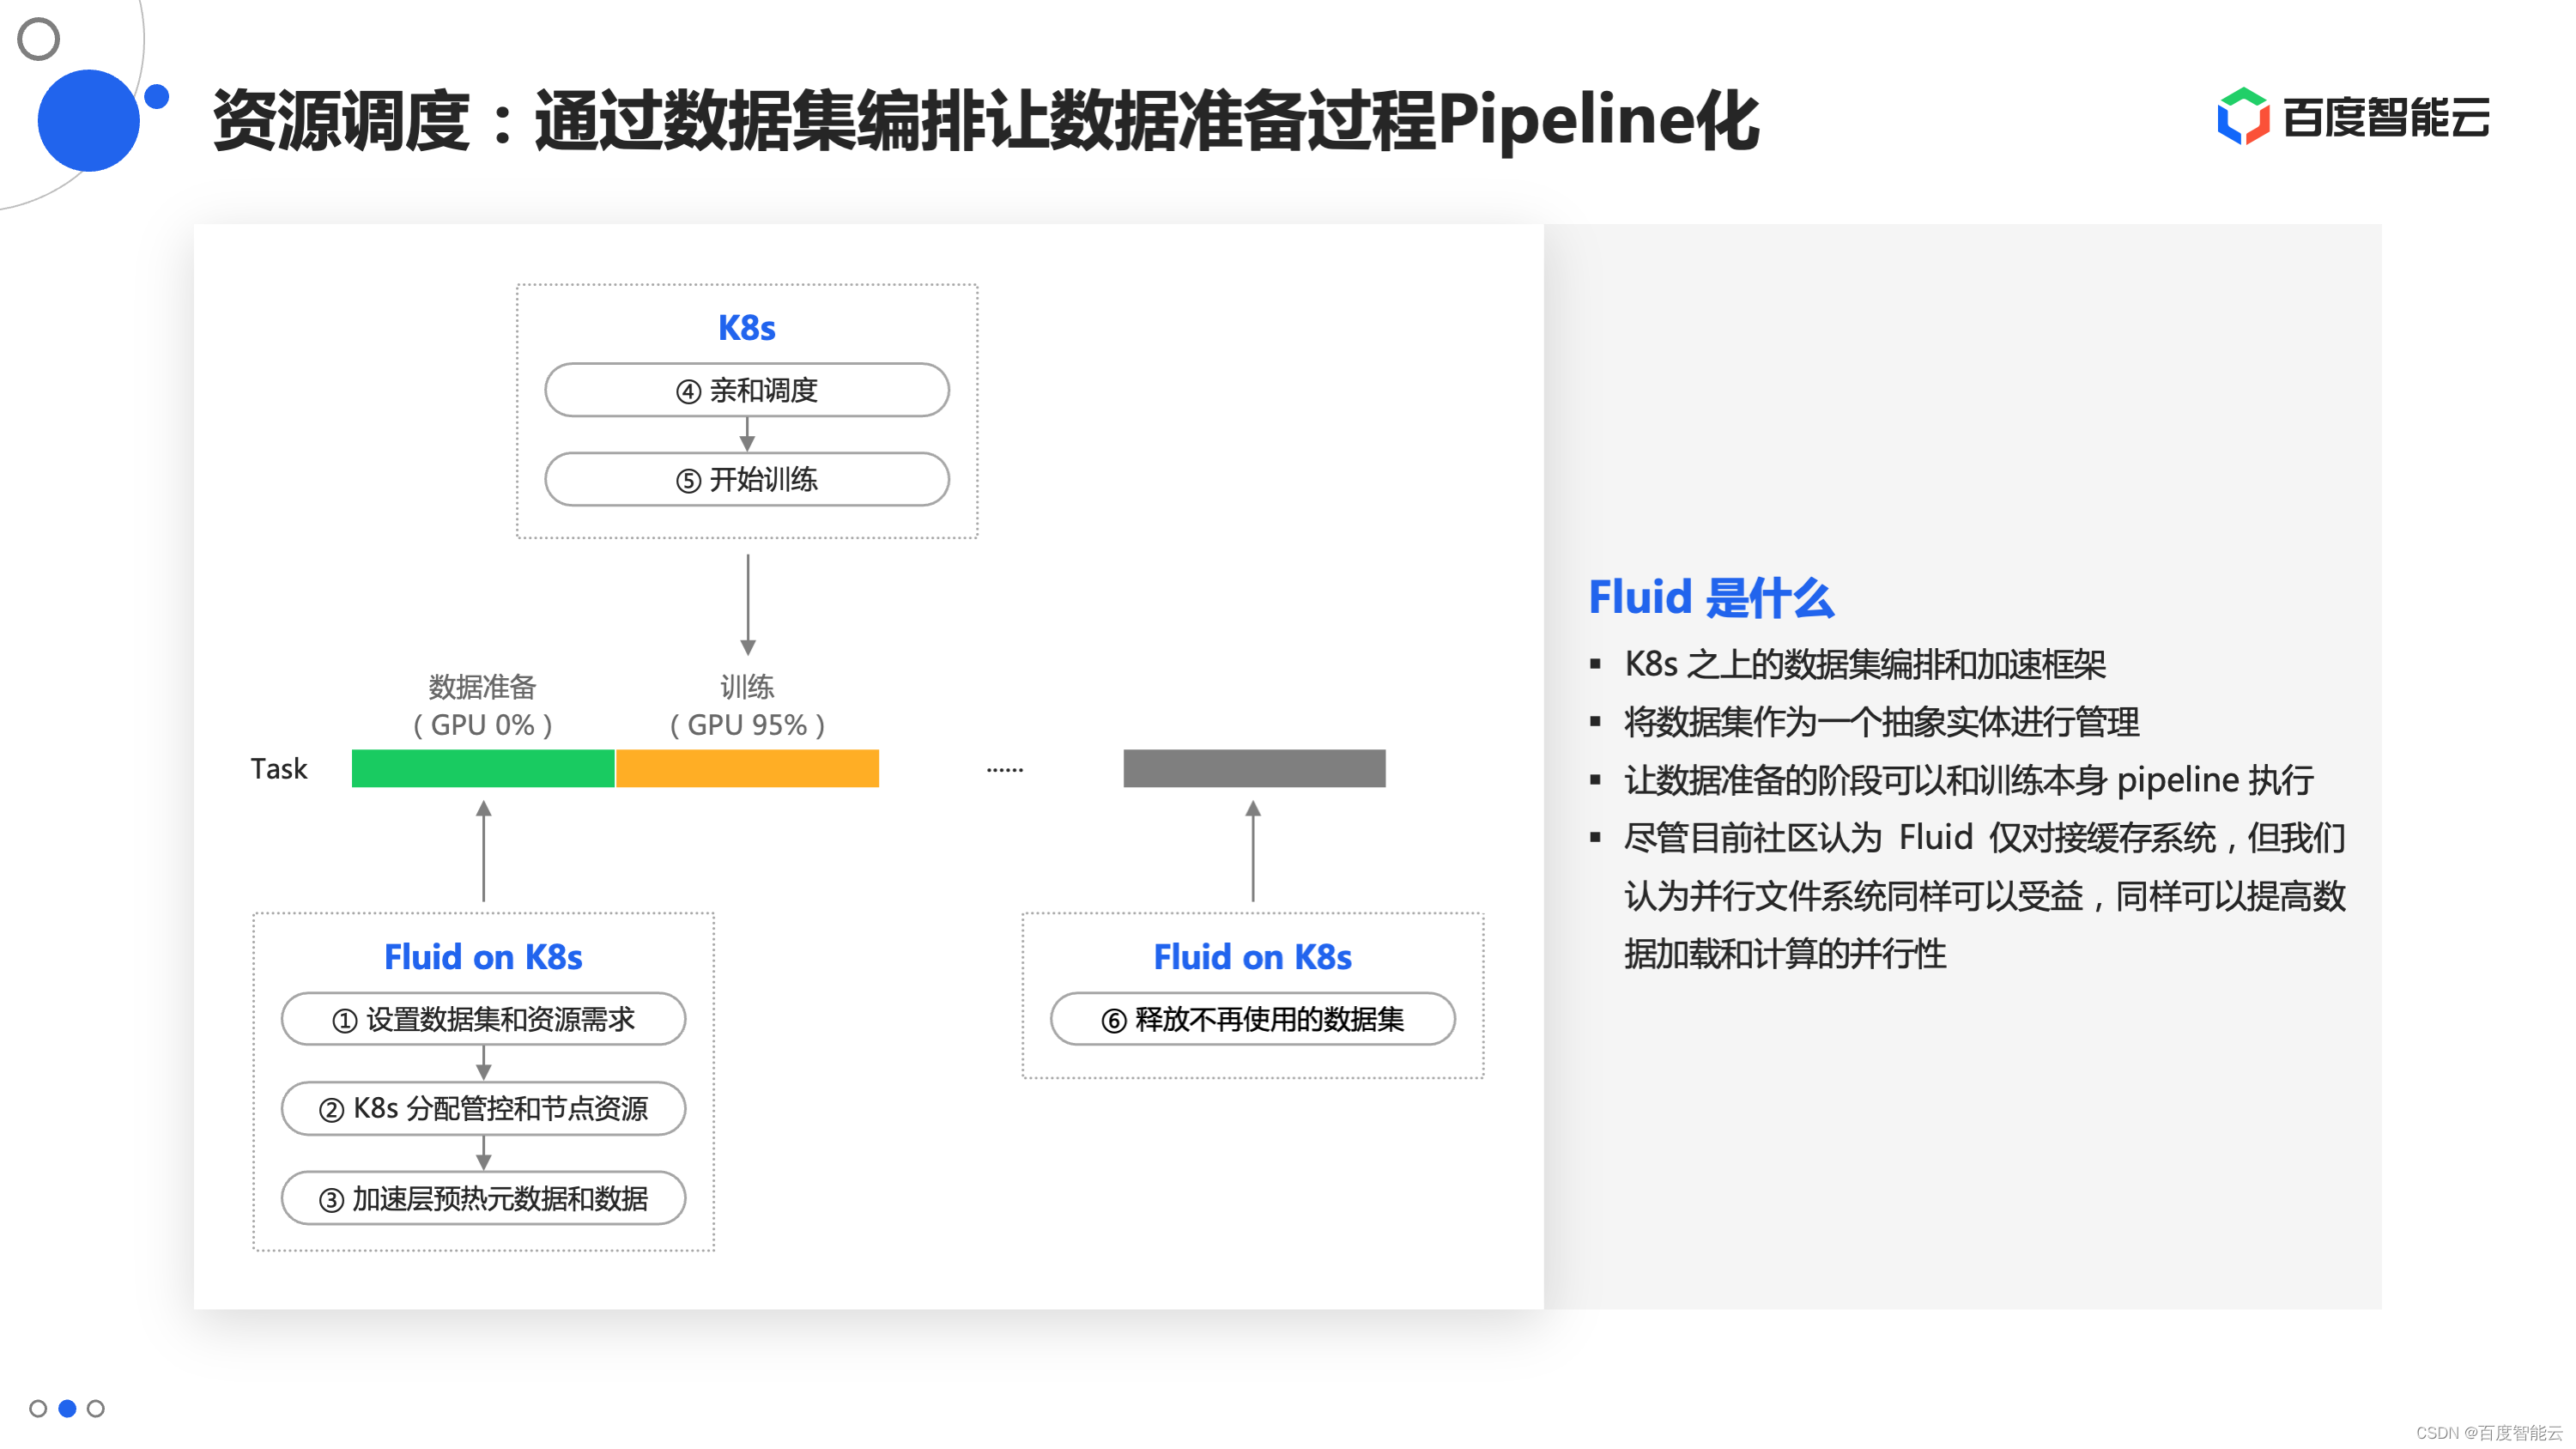
Task: Click the ② K8s 分配管控和节点资源 step
Action: coord(484,1108)
